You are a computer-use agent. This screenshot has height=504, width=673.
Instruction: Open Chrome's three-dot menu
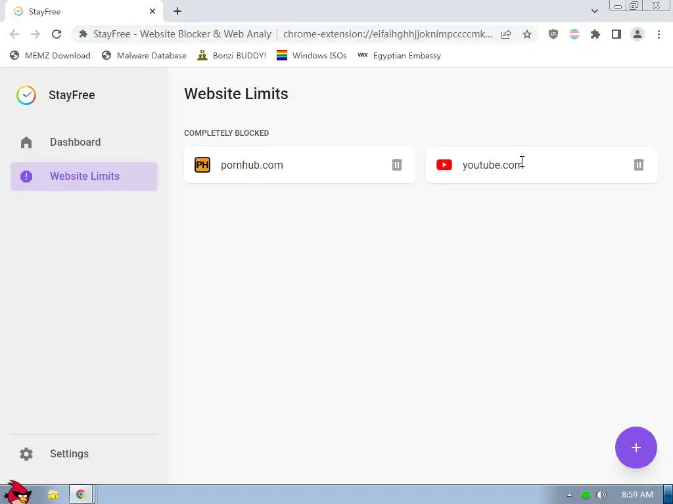point(659,34)
